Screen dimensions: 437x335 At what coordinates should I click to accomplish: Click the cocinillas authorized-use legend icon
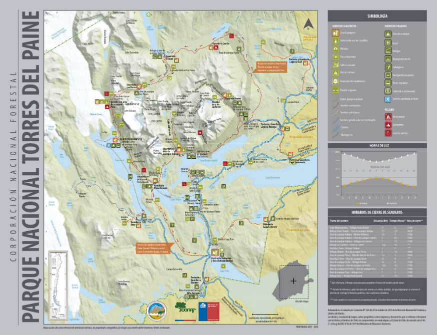(335, 41)
